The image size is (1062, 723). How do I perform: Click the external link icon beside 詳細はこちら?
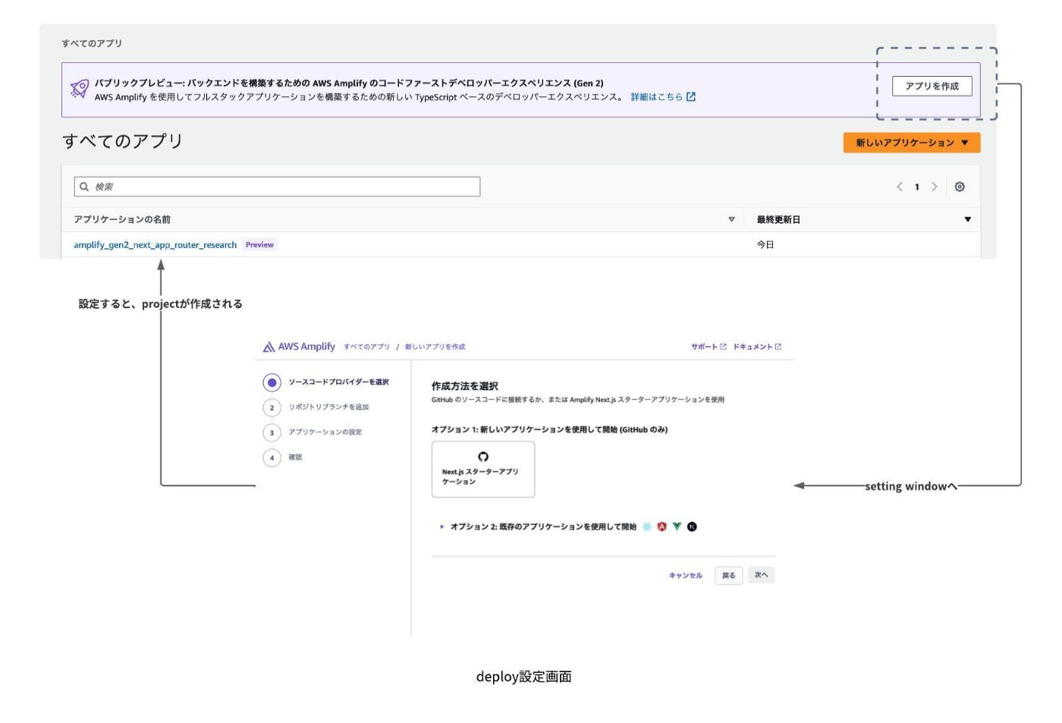(x=690, y=97)
